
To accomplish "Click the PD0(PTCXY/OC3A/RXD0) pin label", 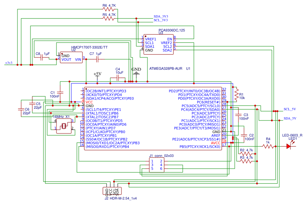I will coord(199,98).
